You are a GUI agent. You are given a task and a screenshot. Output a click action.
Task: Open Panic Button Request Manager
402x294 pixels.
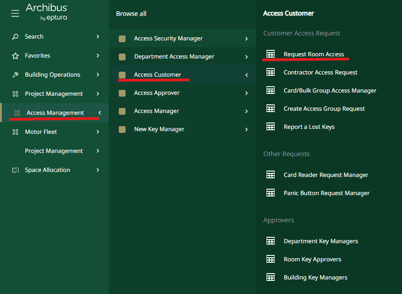coord(326,193)
